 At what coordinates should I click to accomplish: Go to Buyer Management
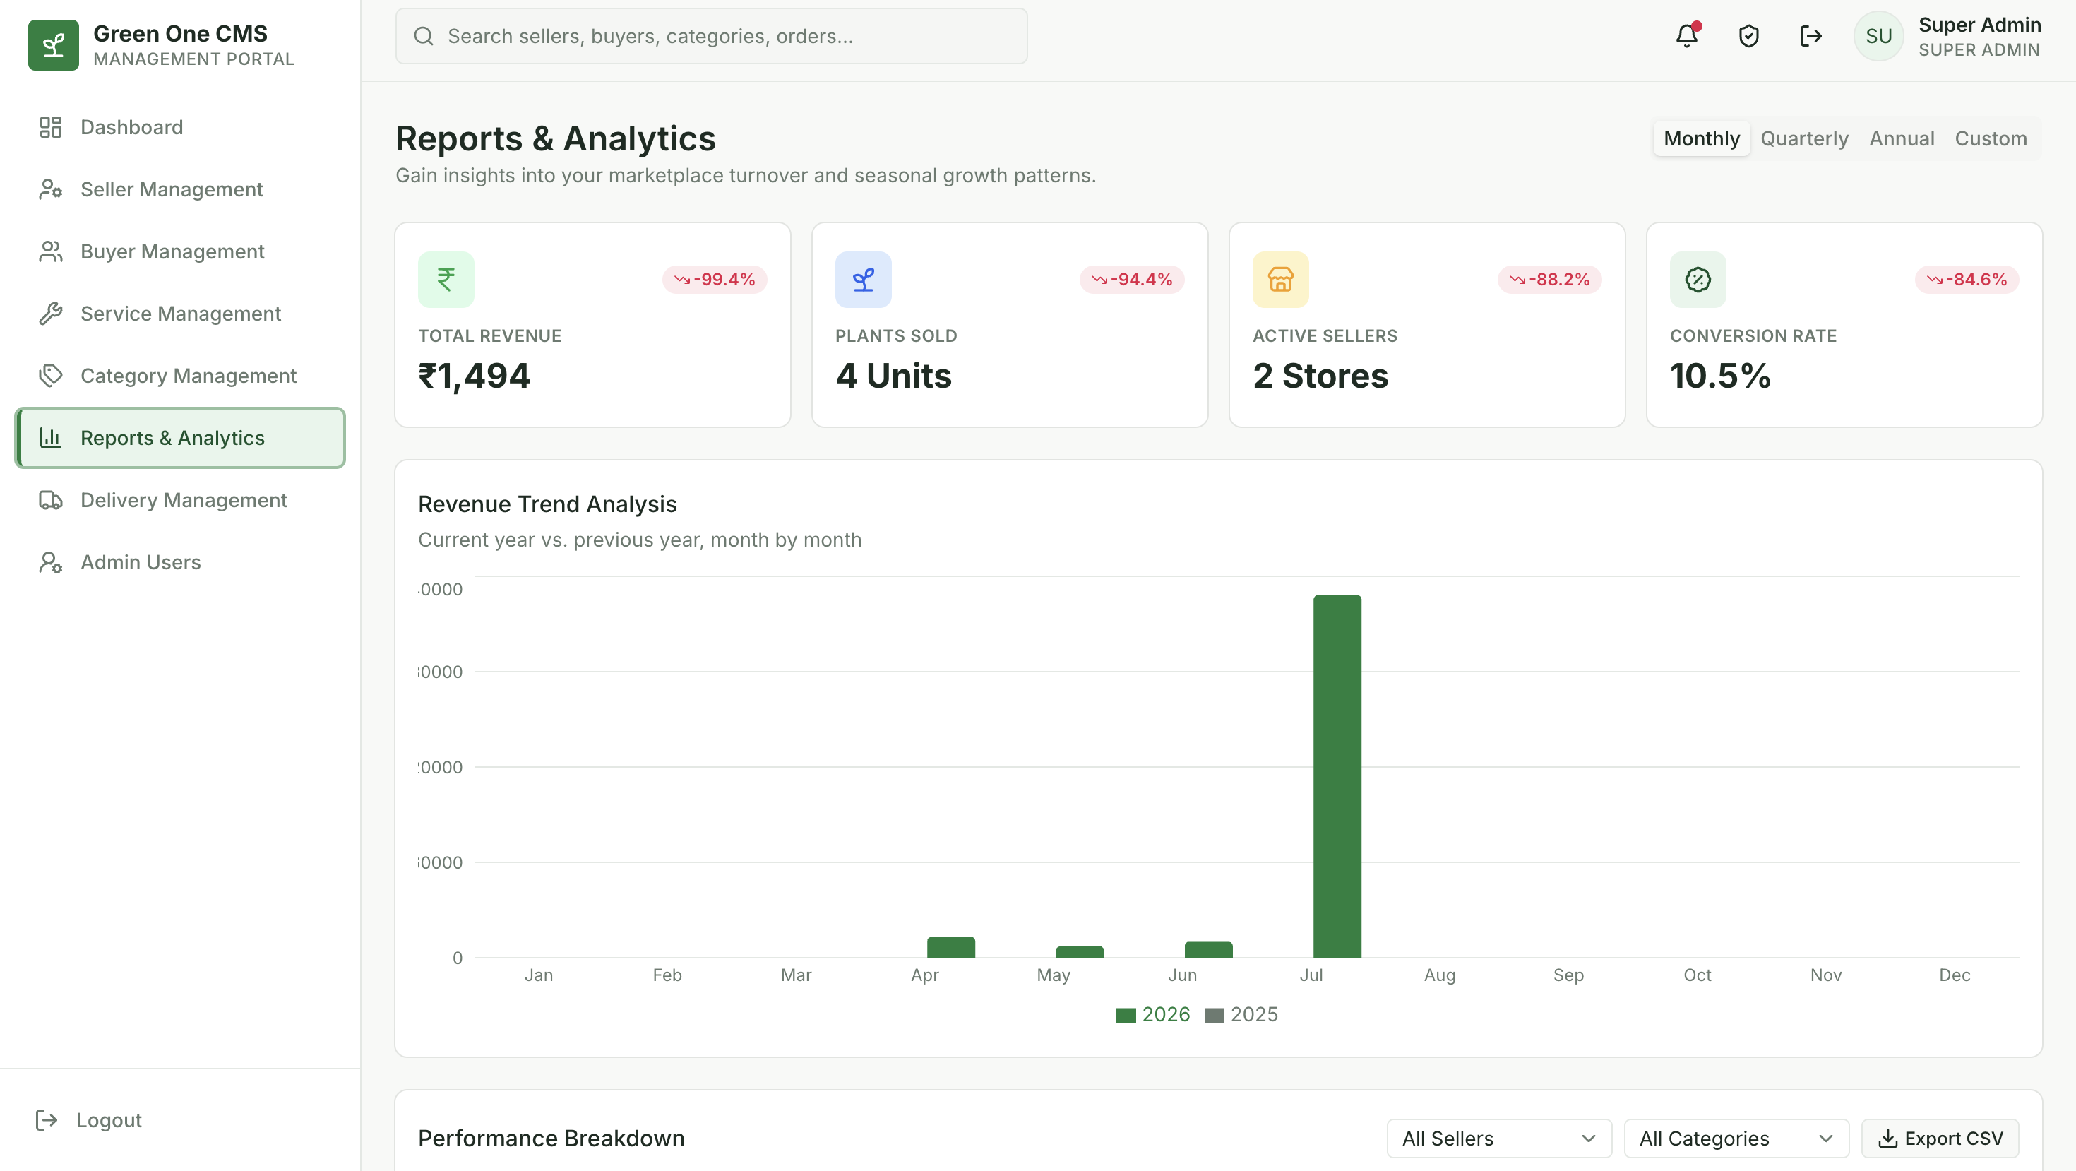point(180,251)
